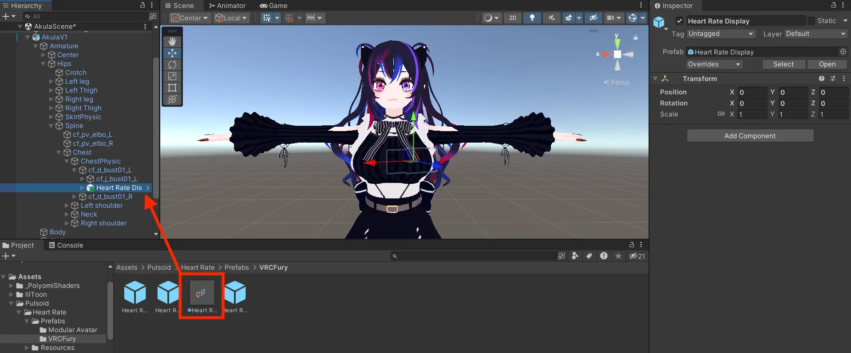Click the Position X input field
The width and height of the screenshot is (851, 353).
(x=752, y=92)
